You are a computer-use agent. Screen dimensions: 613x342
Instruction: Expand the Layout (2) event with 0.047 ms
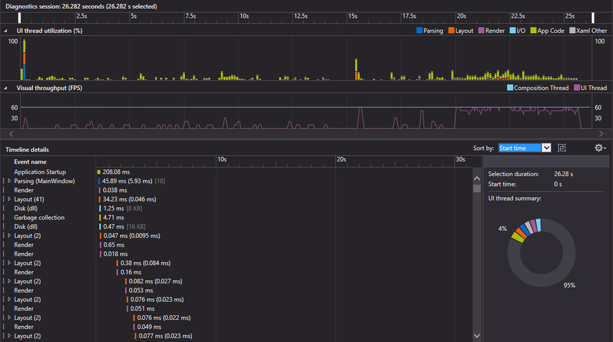[x=10, y=235]
